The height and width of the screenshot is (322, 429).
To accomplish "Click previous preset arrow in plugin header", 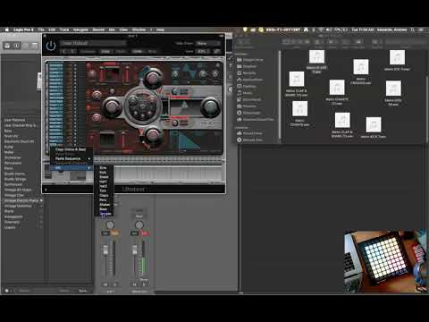I will click(x=64, y=51).
